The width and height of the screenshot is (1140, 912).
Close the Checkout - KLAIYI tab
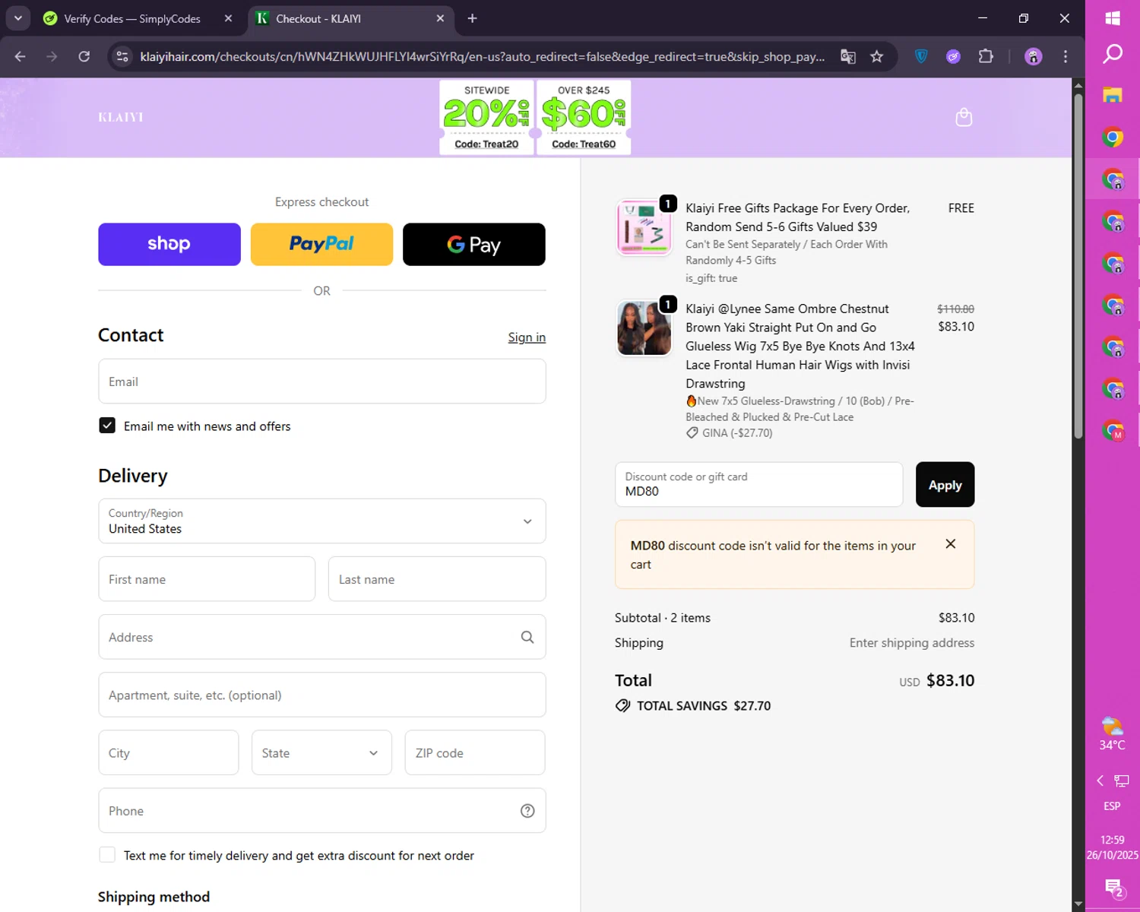440,18
